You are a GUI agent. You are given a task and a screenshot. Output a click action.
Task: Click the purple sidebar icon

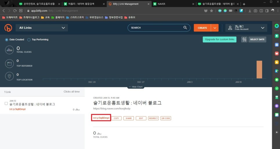(x=277, y=106)
